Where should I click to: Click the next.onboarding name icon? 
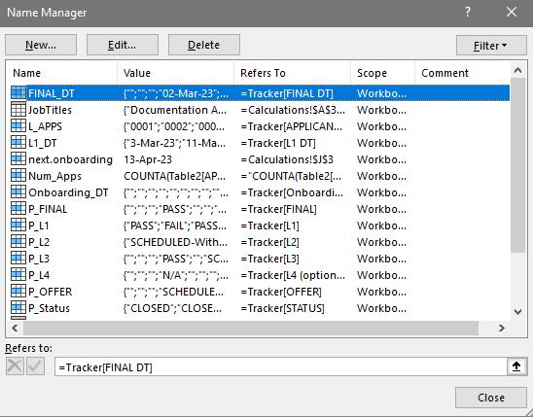tap(18, 159)
